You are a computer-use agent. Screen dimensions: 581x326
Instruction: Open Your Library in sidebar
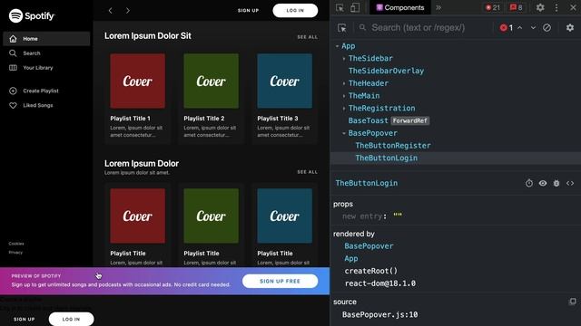46,68
